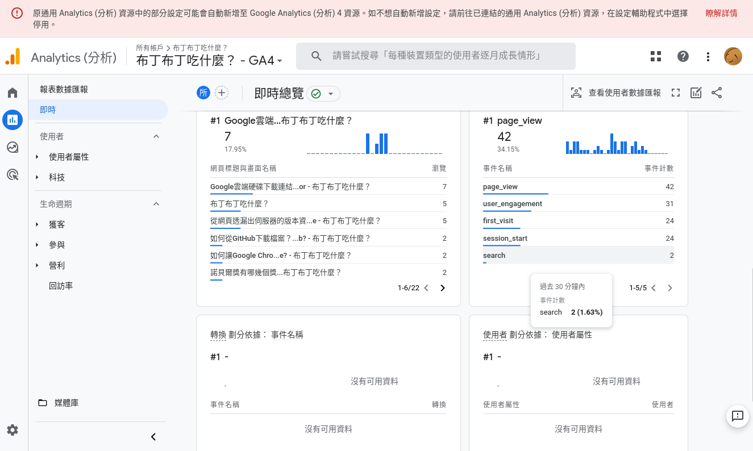753x451 pixels.
Task: Click the 事件計數 column header
Action: tap(659, 168)
